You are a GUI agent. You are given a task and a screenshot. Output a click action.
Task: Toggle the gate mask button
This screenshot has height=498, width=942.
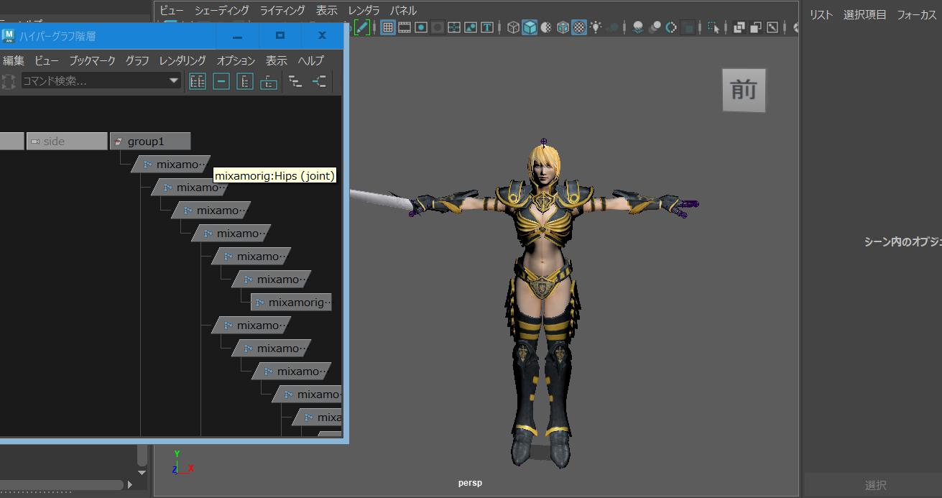(x=438, y=27)
